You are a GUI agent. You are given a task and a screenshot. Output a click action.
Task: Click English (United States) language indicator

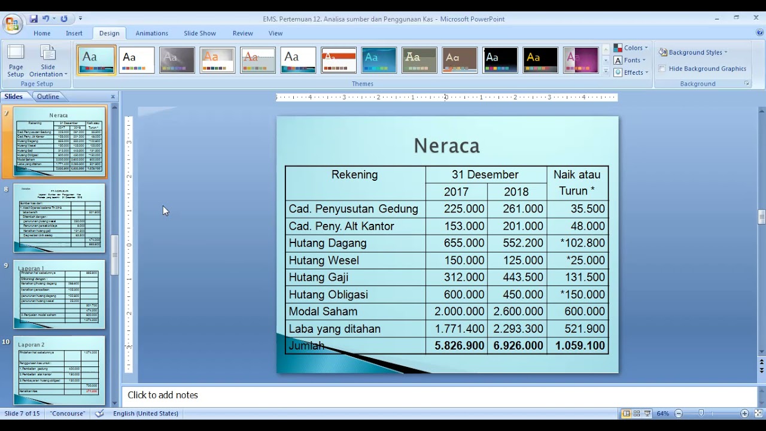coord(145,414)
